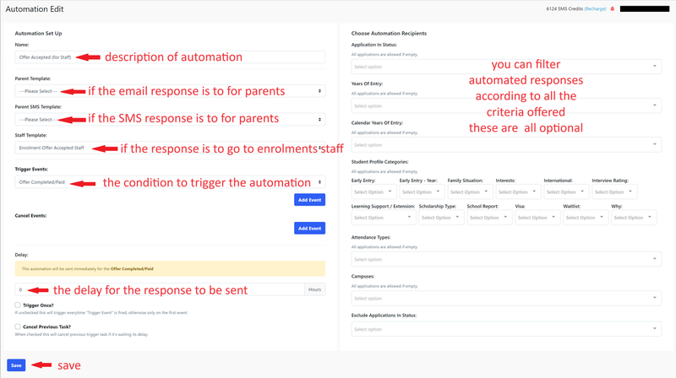Open the Trigger Events dropdown
This screenshot has height=378, width=676.
[170, 182]
